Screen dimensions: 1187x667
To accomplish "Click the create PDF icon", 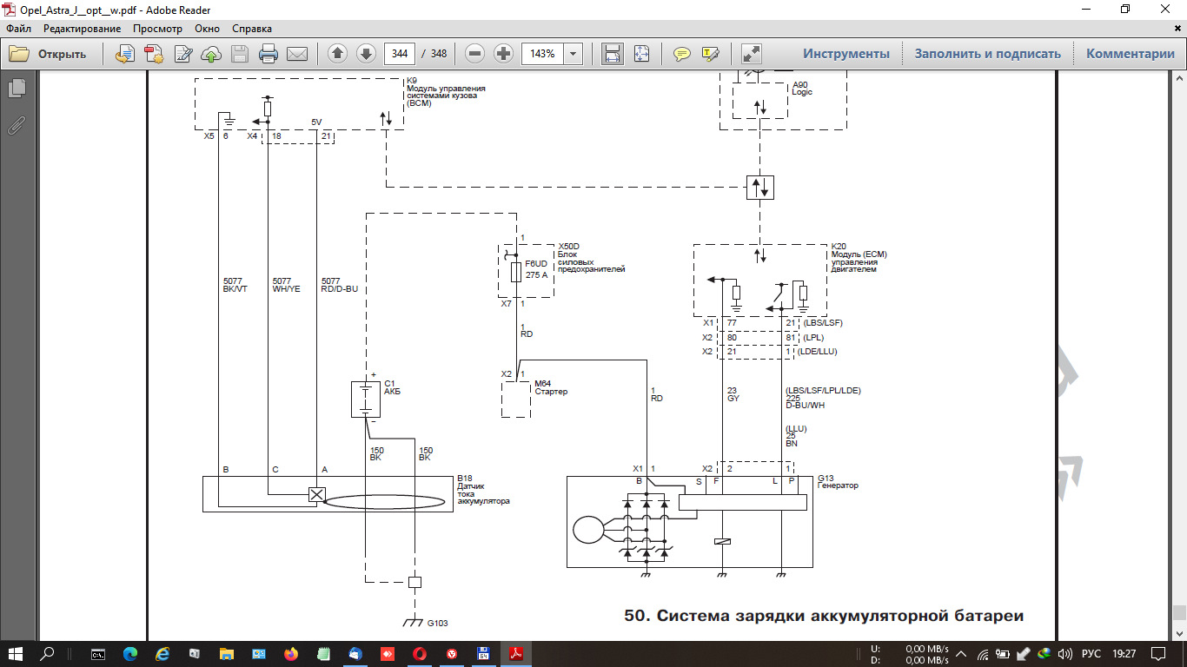I will (x=154, y=54).
